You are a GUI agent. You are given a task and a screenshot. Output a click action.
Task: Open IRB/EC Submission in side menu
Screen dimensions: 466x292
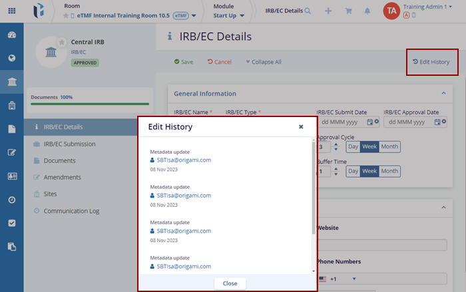69,144
